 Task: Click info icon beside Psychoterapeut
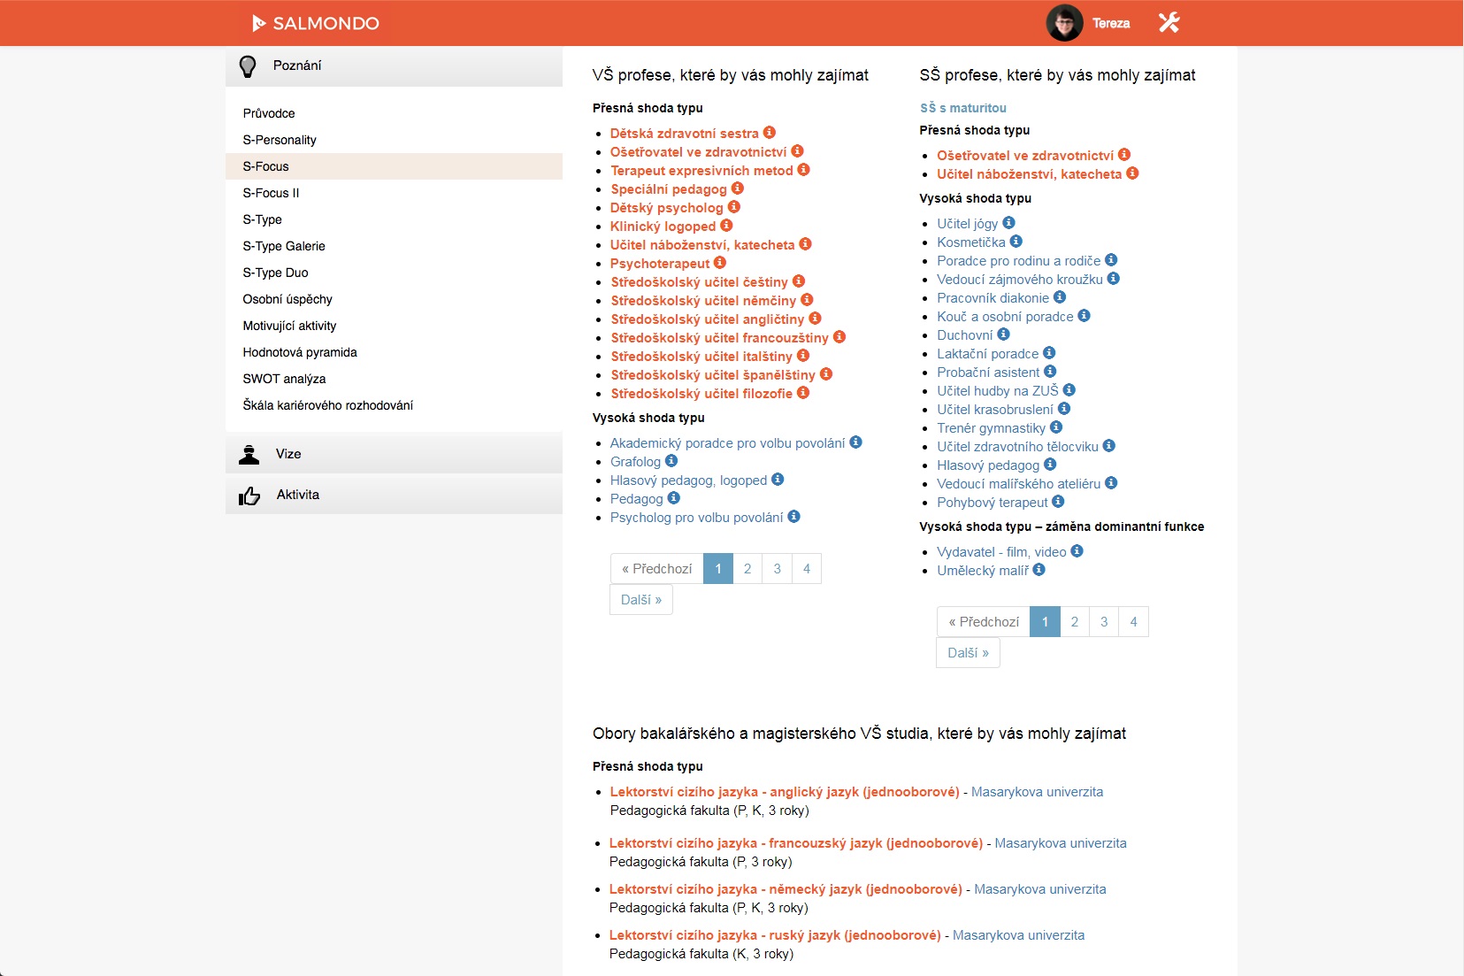point(720,263)
